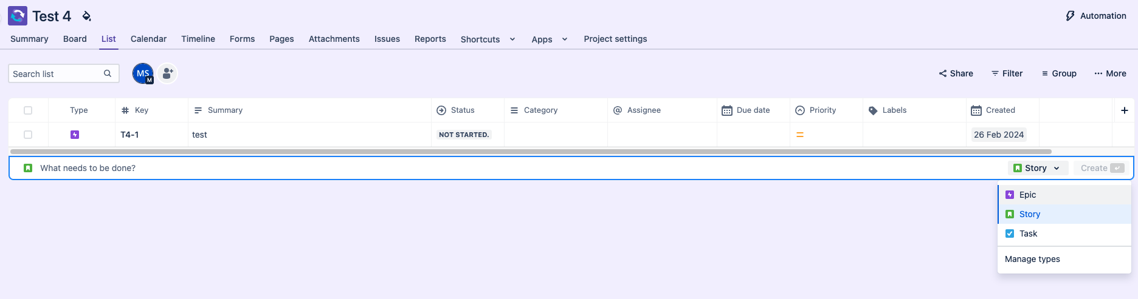Screen dimensions: 1138x299
Task: Click the Create button
Action: [x=1102, y=168]
